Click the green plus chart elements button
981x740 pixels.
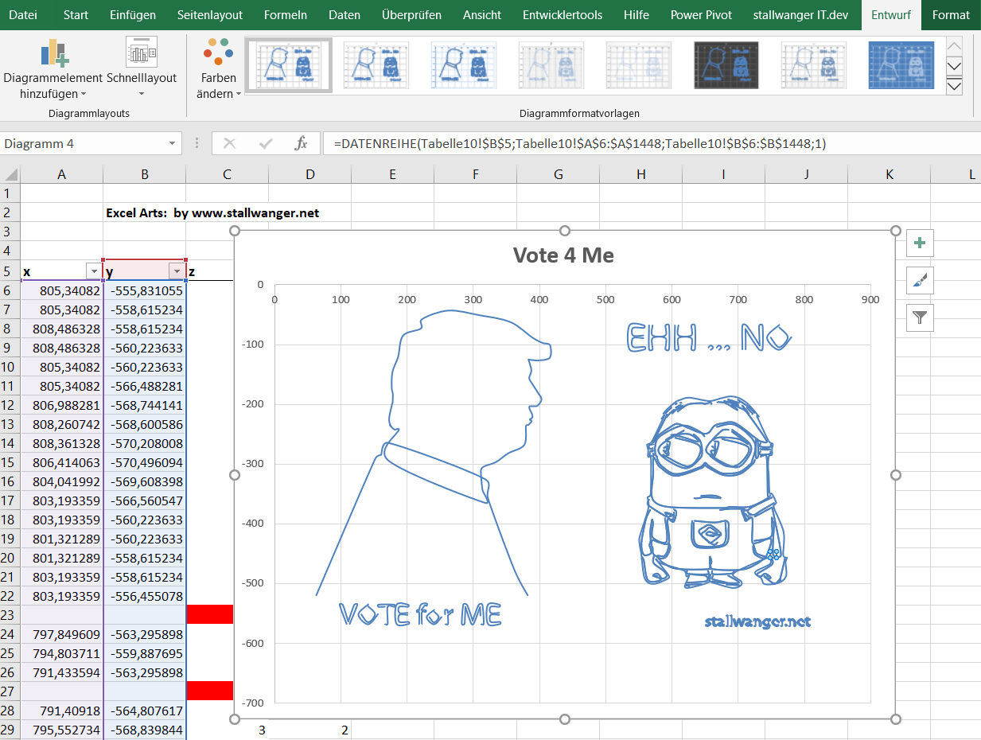pos(920,243)
